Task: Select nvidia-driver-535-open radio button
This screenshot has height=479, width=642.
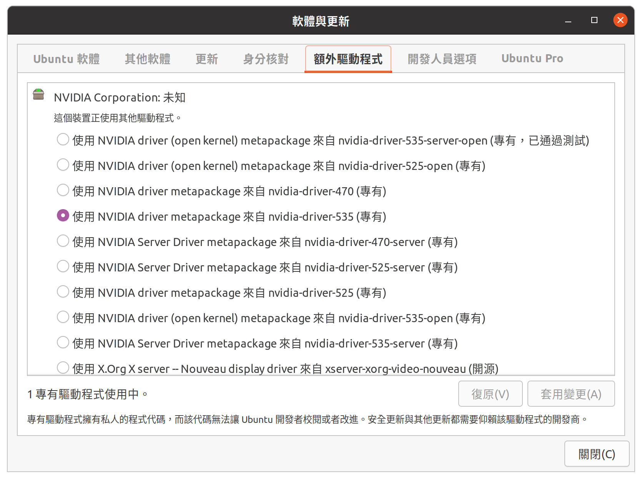Action: click(63, 317)
